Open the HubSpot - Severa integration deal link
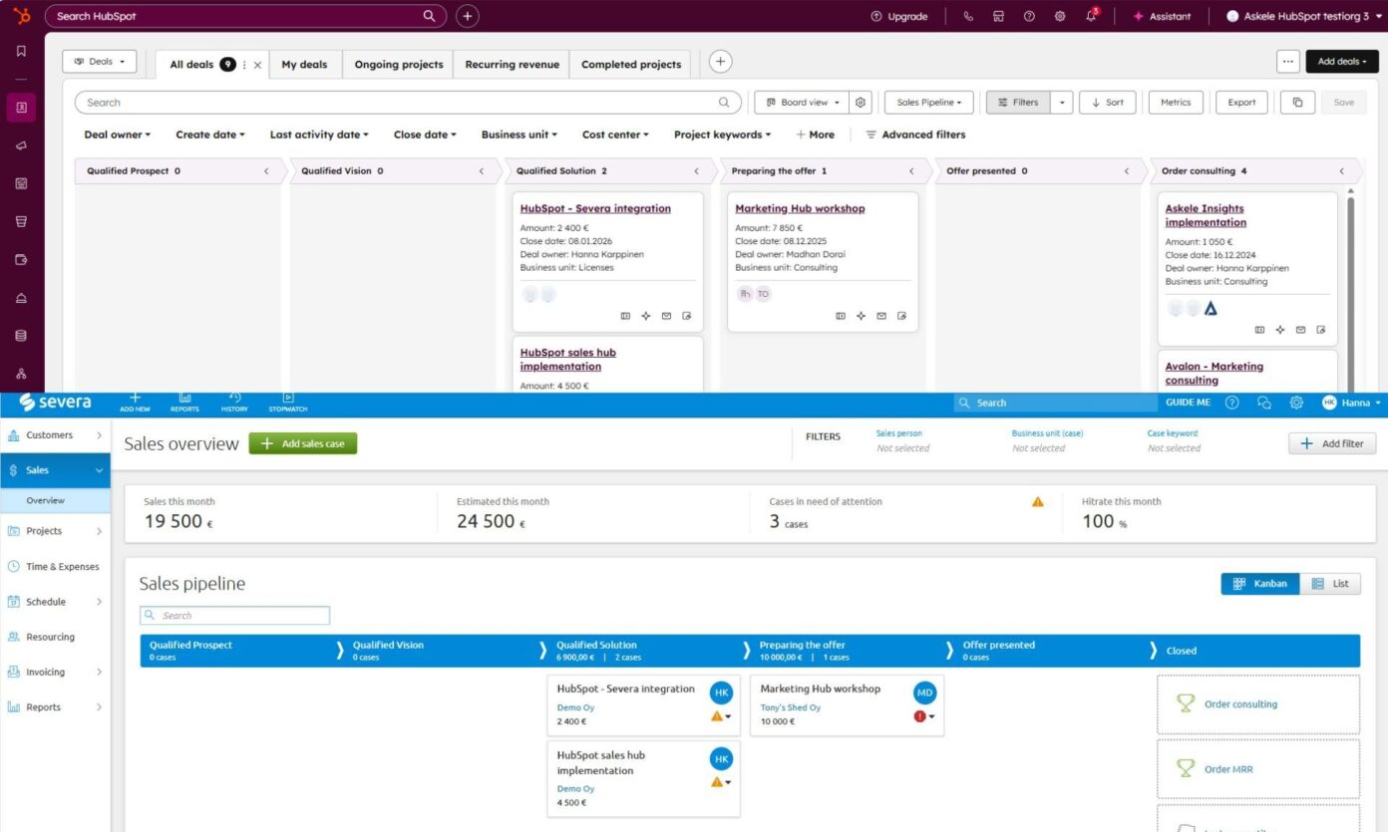This screenshot has width=1388, height=832. pyautogui.click(x=595, y=208)
